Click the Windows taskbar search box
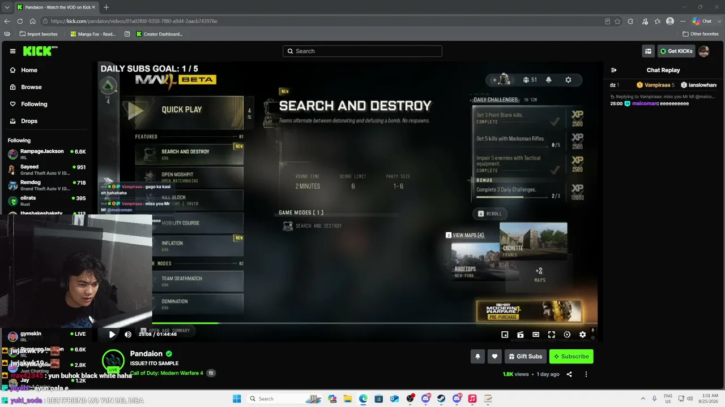 pos(285,399)
